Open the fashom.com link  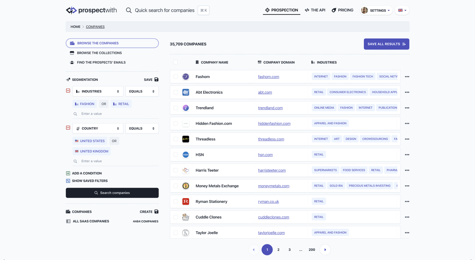pos(269,77)
